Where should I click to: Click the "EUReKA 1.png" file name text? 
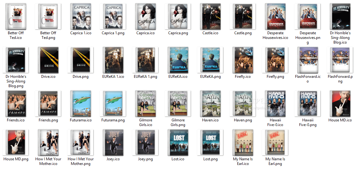[146, 77]
